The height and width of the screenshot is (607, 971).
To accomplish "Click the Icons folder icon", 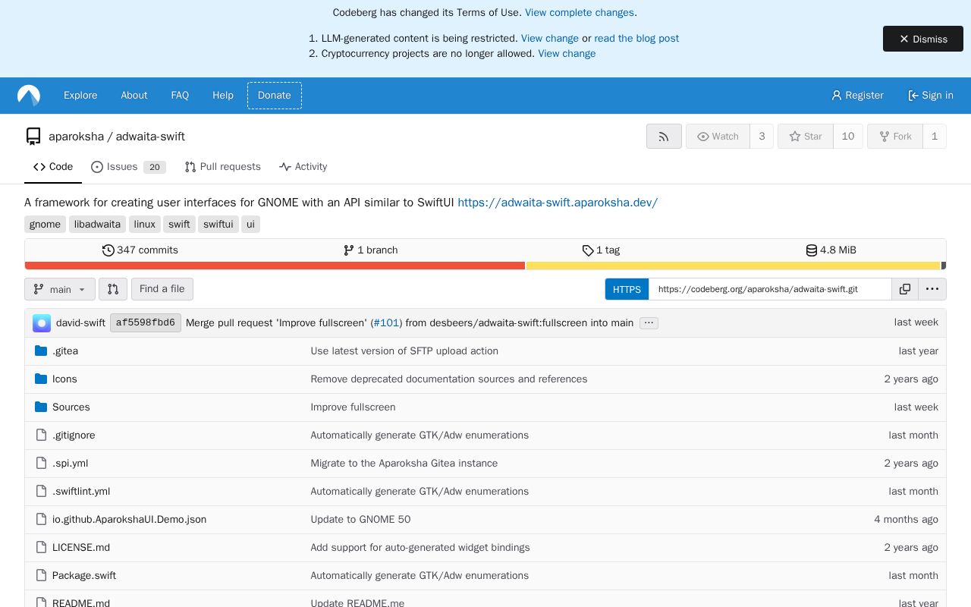I will click(x=41, y=379).
